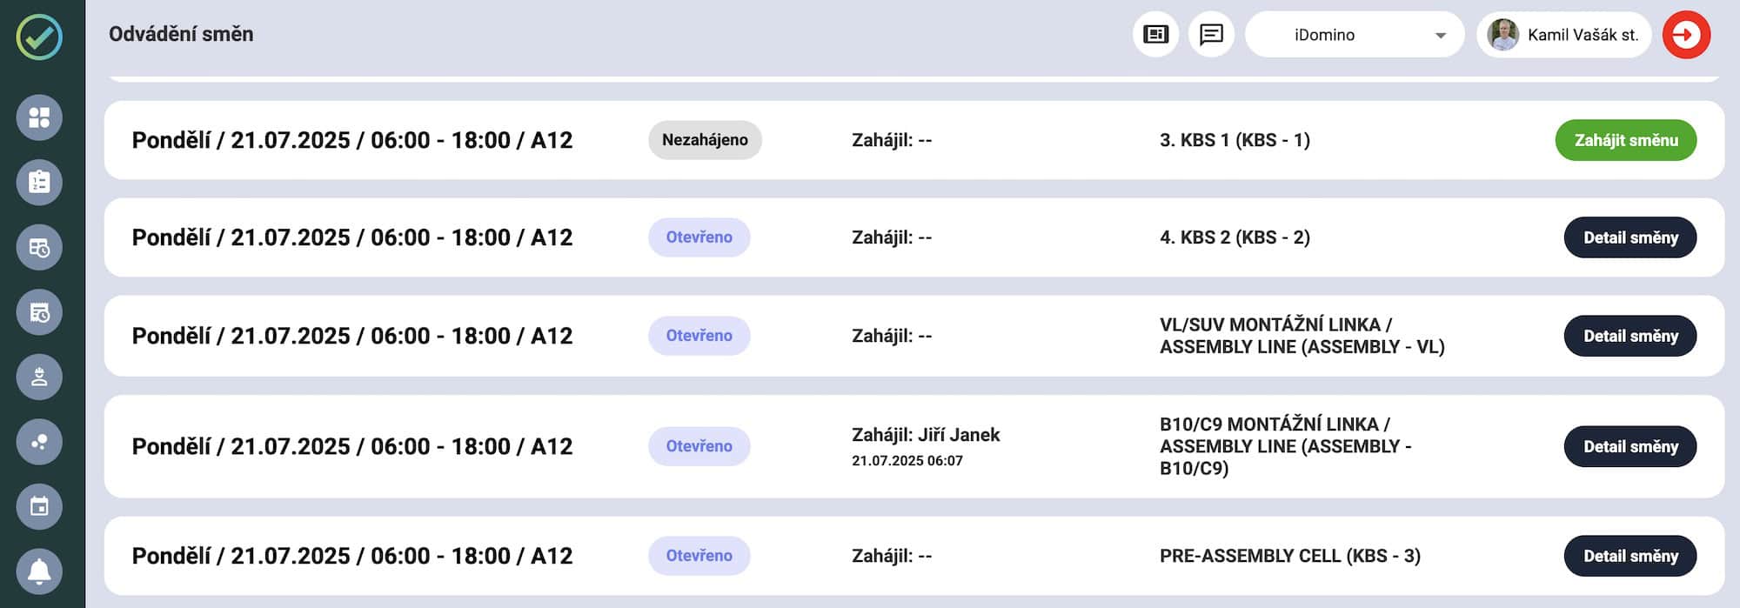Click the red logout arrow button
Viewport: 1740px width, 608px height.
coord(1686,35)
